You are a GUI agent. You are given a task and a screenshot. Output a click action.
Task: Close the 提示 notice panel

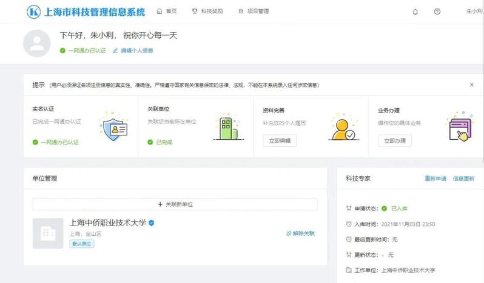pyautogui.click(x=471, y=85)
